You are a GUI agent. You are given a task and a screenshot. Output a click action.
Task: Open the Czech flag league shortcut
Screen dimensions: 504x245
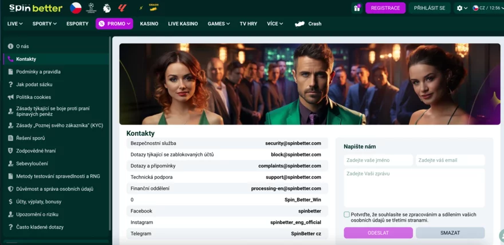point(76,8)
